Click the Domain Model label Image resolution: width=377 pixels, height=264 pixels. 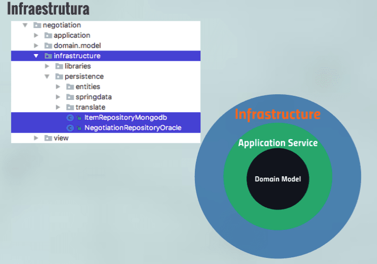(x=278, y=179)
